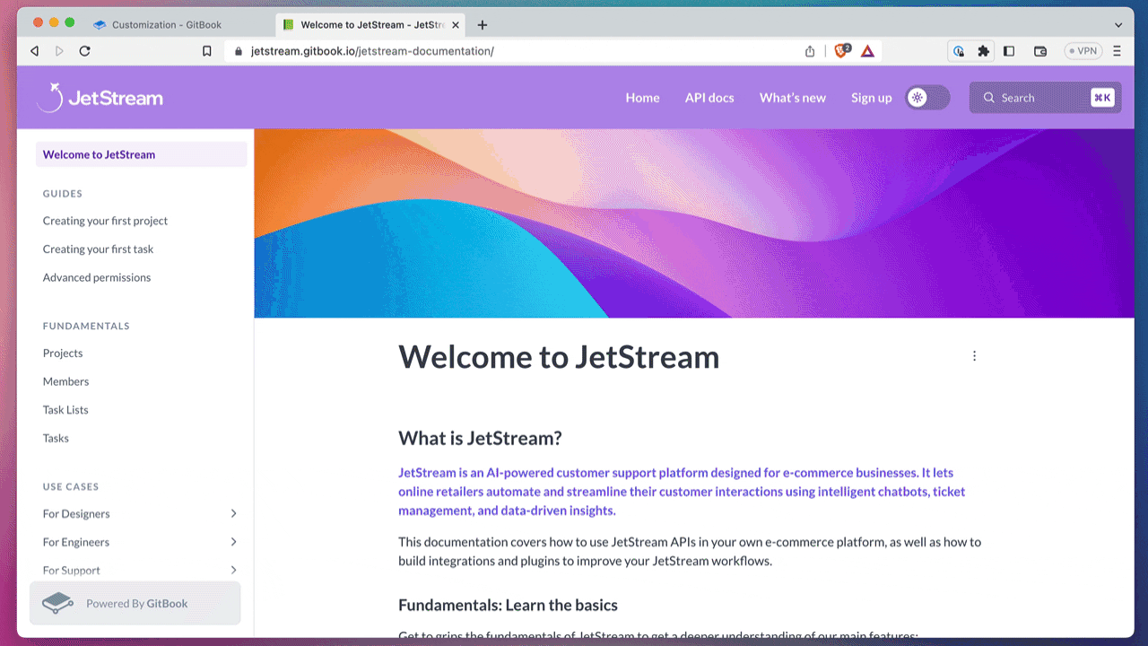Click the lock icon in the address bar
The height and width of the screenshot is (646, 1148).
click(x=239, y=51)
